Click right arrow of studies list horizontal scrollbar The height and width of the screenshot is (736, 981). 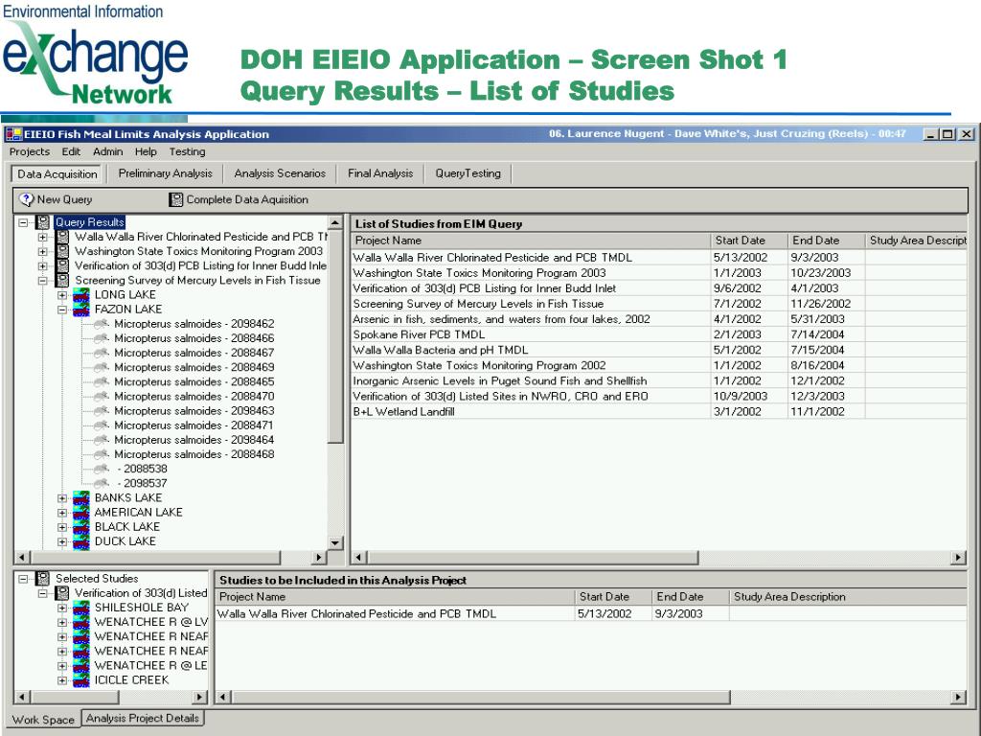(959, 557)
